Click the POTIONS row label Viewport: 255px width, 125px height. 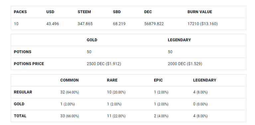click(x=23, y=52)
